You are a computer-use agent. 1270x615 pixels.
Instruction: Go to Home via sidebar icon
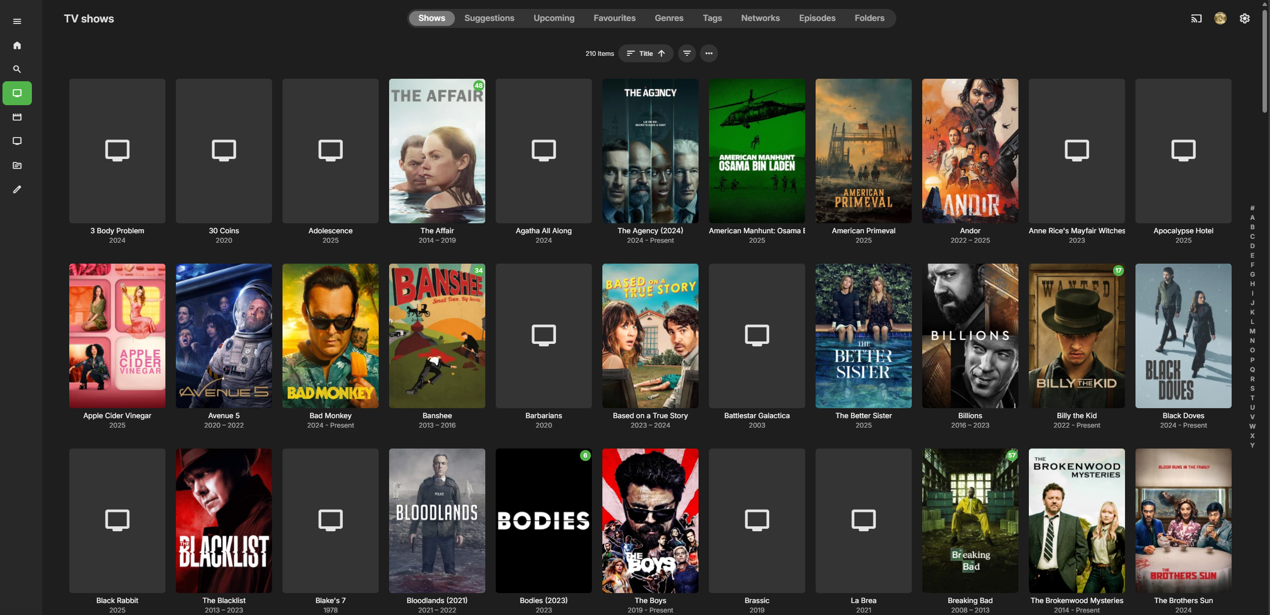point(17,45)
